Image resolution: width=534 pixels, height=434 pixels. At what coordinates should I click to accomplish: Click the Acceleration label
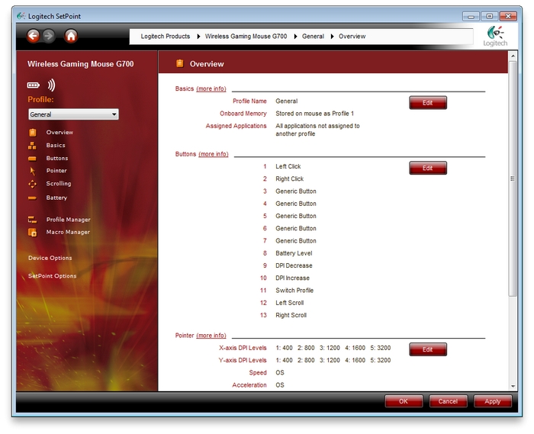click(x=249, y=385)
